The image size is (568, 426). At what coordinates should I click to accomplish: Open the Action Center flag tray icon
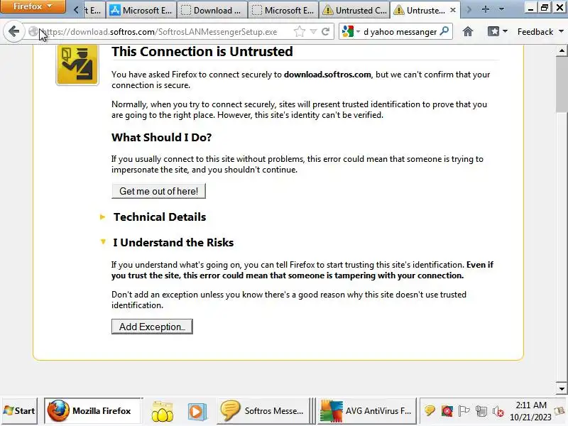click(464, 411)
